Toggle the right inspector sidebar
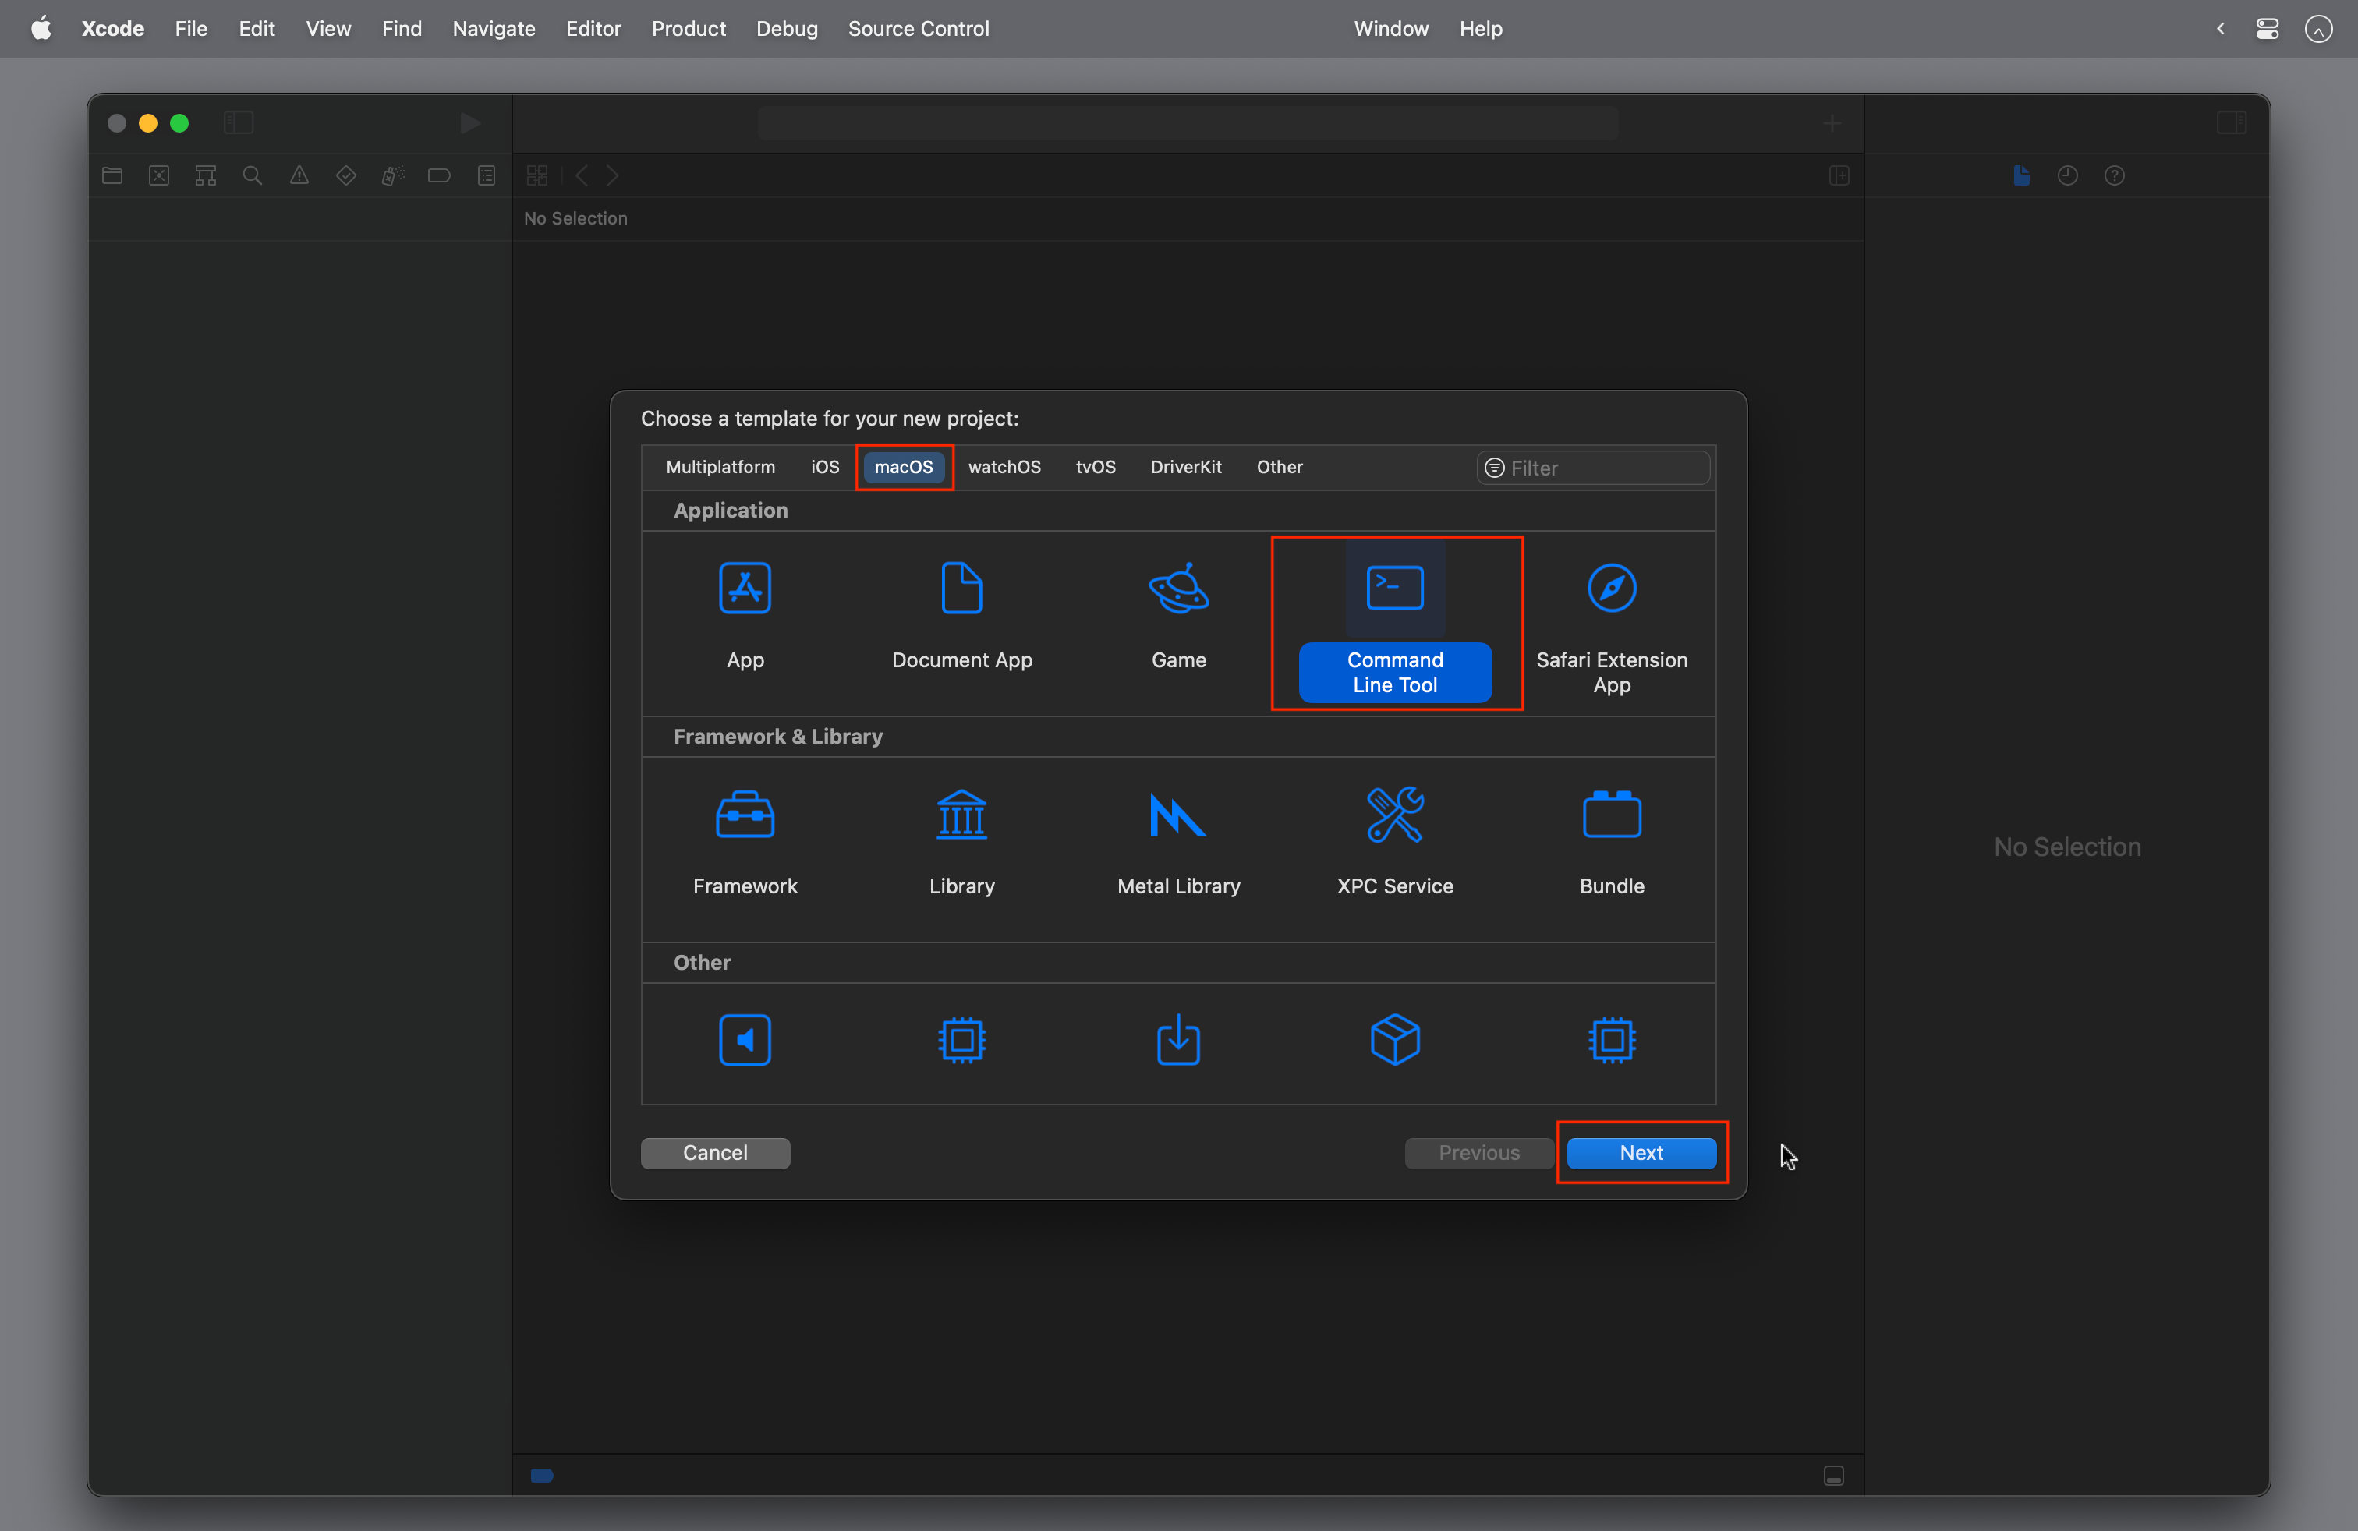 [x=2231, y=123]
